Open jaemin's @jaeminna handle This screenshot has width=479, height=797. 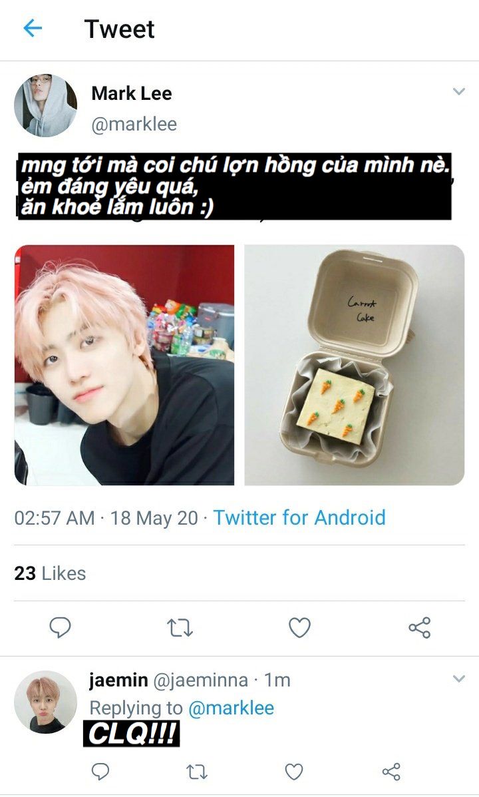201,680
